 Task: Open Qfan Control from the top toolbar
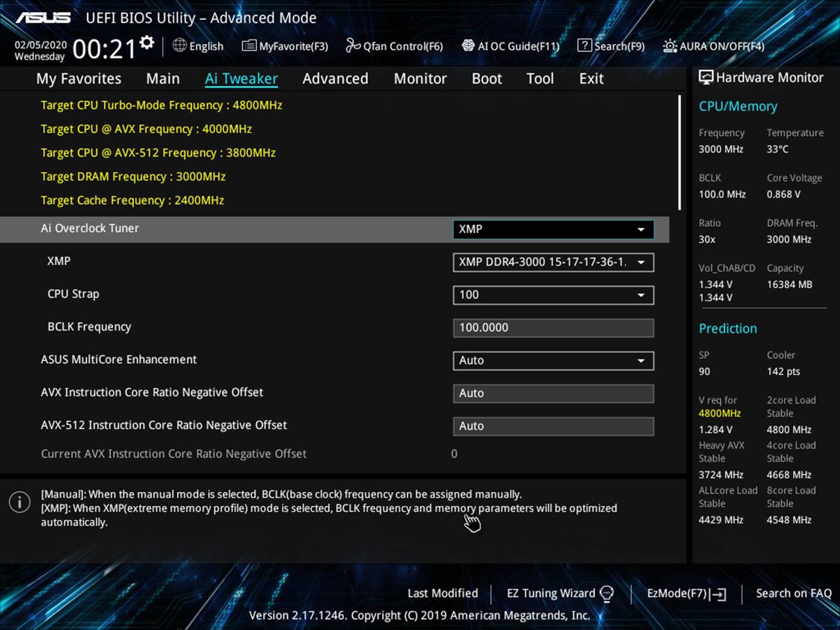pos(394,46)
